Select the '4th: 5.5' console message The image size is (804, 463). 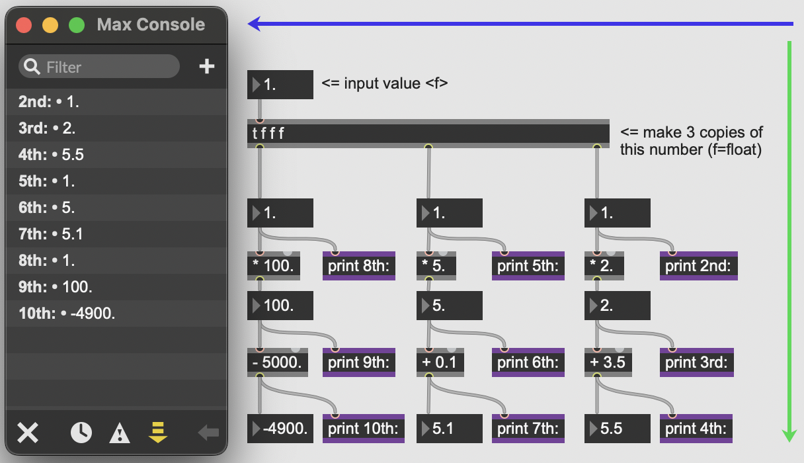116,155
